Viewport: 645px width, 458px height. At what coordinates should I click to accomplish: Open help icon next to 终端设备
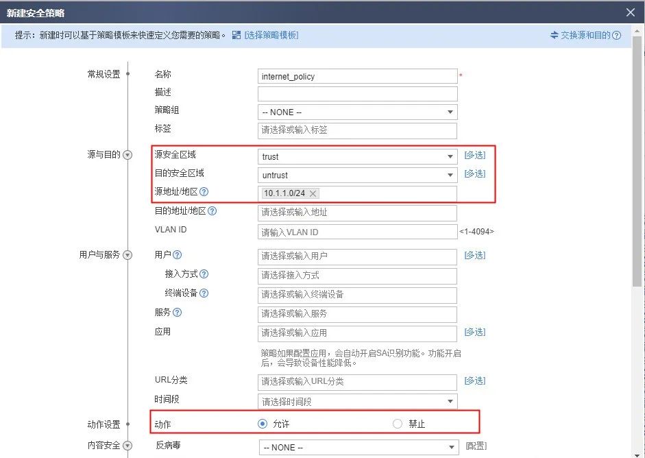204,293
